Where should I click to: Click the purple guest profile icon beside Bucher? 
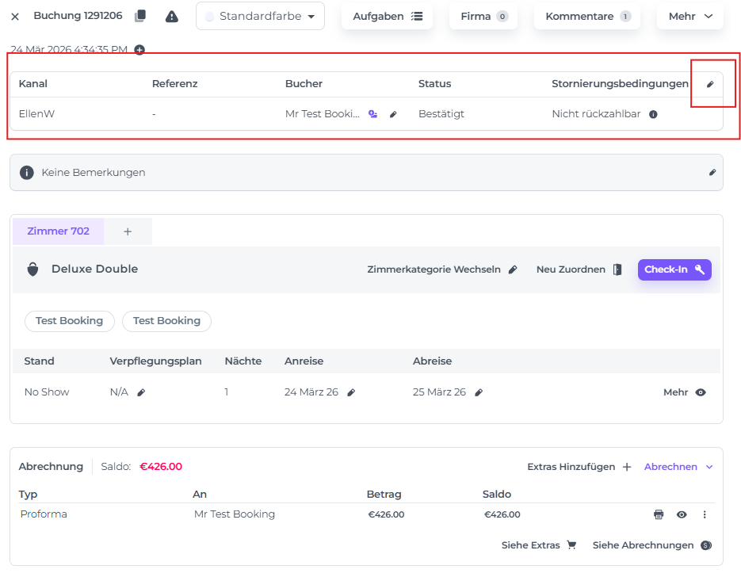(x=373, y=114)
